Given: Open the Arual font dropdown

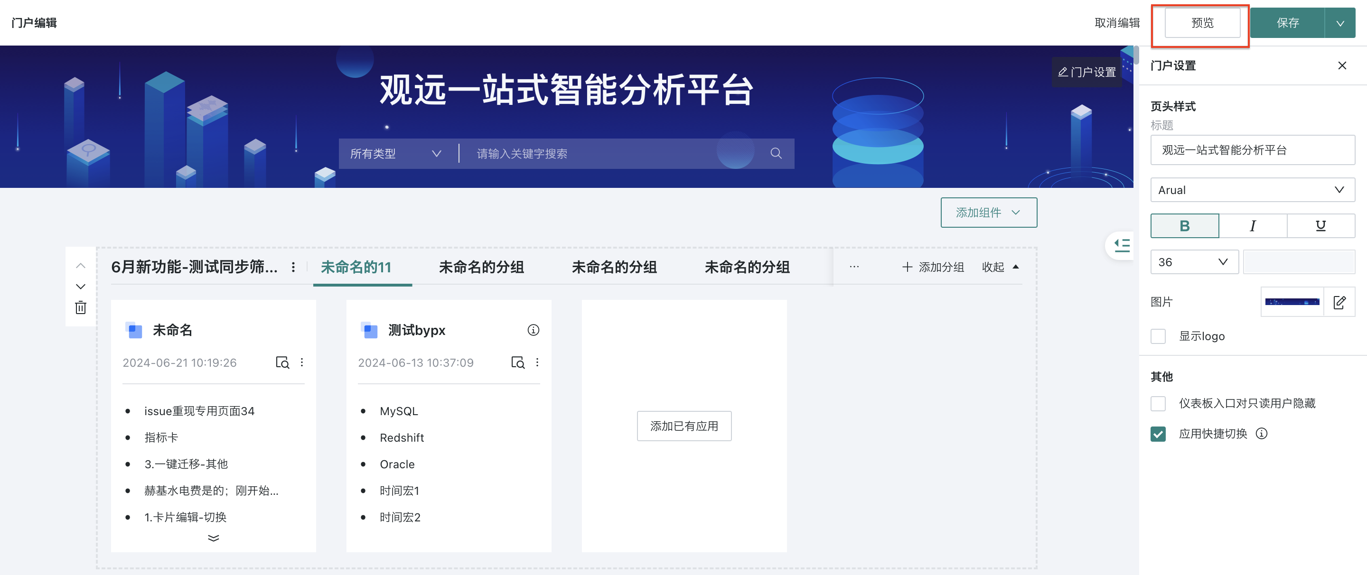Looking at the screenshot, I should click(1253, 190).
